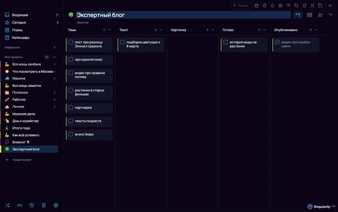Expand Вся мощь канбана project

tap(54, 64)
